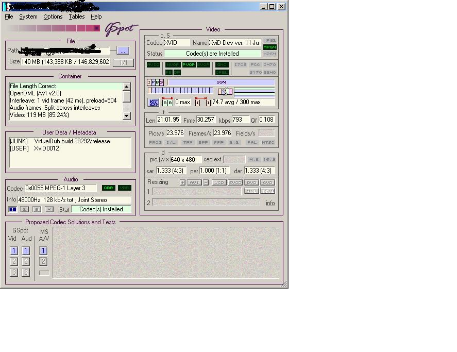Click Container list scroll down arrow

point(127,116)
